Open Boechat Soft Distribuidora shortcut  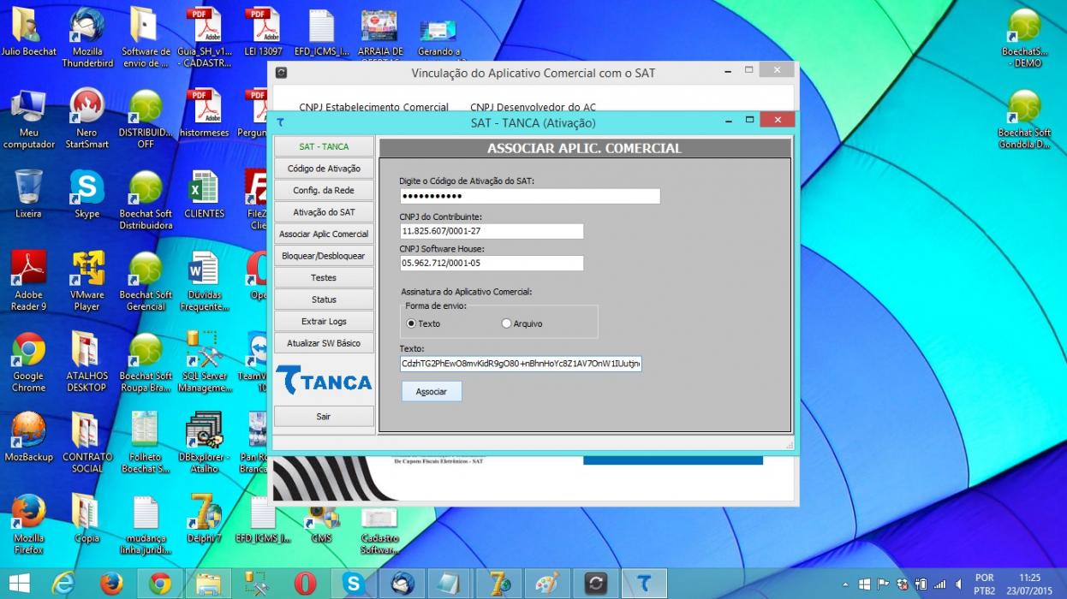[146, 199]
